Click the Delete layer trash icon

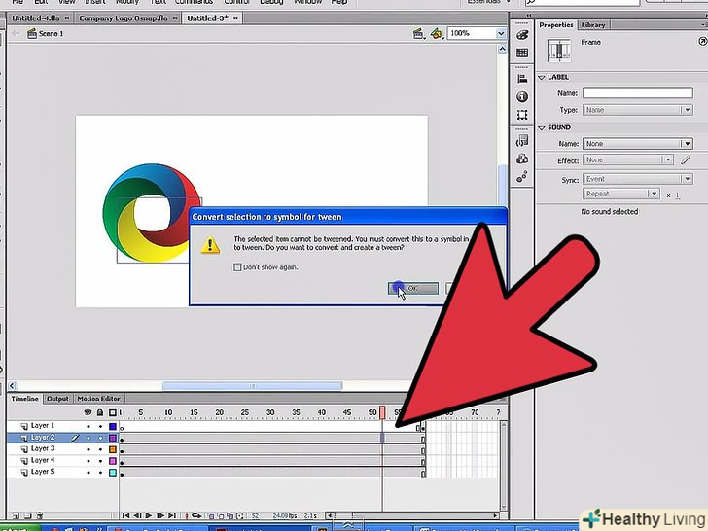coord(39,515)
